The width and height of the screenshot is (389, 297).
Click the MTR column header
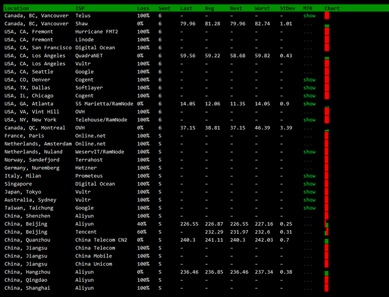click(x=308, y=8)
